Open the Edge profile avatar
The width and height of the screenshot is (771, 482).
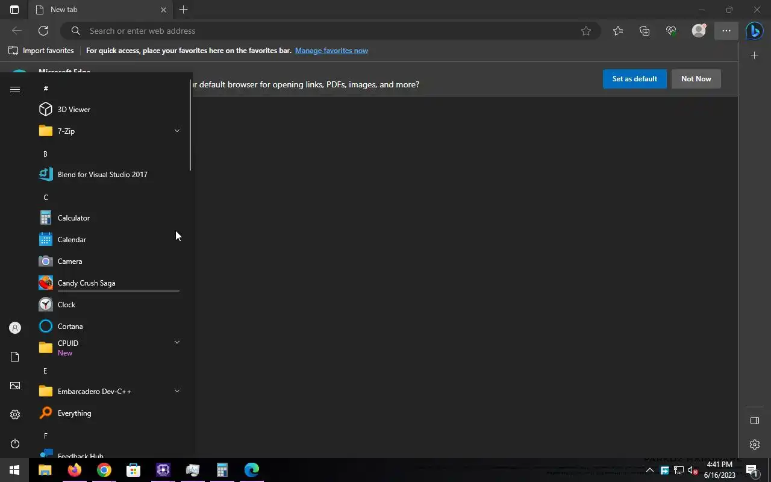[699, 31]
